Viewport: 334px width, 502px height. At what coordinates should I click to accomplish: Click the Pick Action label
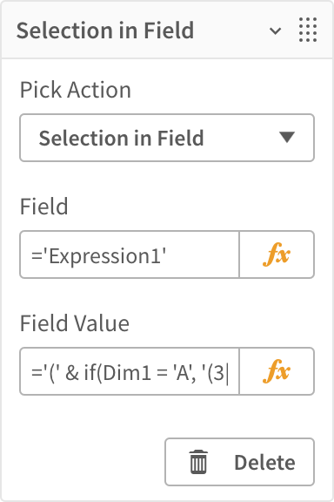click(76, 90)
